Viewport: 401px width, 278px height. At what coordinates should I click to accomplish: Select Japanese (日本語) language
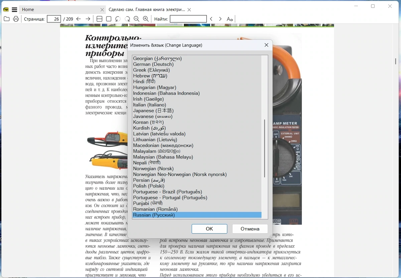(x=197, y=111)
